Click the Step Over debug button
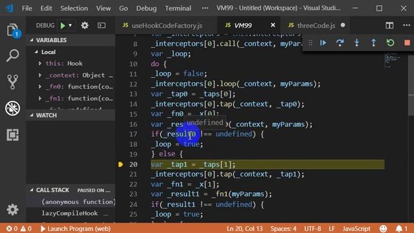The image size is (414, 233). click(340, 43)
